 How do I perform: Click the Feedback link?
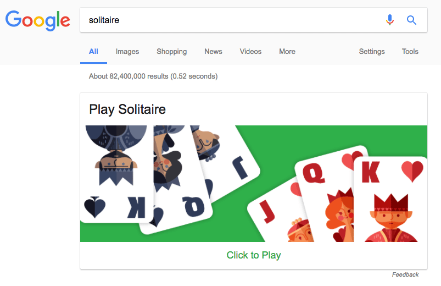pyautogui.click(x=405, y=274)
